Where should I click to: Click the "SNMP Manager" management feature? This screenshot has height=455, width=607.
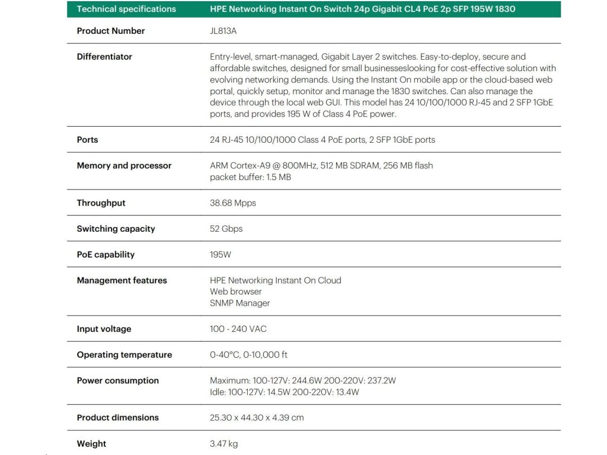[x=239, y=303]
